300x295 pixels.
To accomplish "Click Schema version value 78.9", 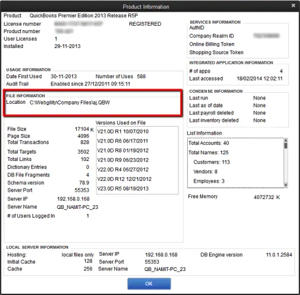I will (84, 183).
